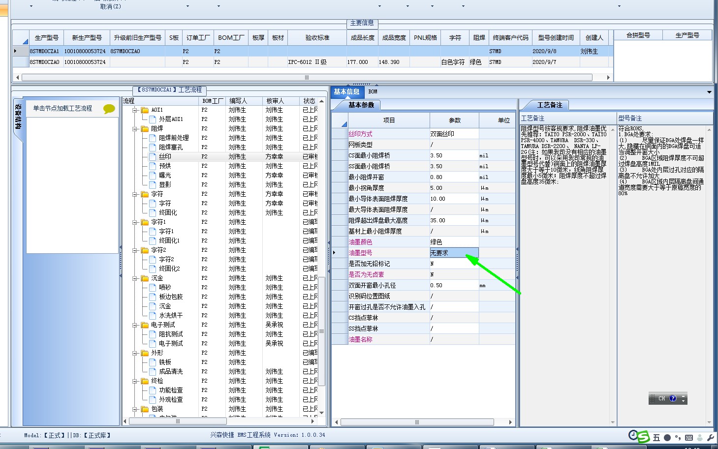Image resolution: width=718 pixels, height=449 pixels.
Task: Click the yellow speech bubble icon in 设备结构 panel
Action: tap(109, 109)
